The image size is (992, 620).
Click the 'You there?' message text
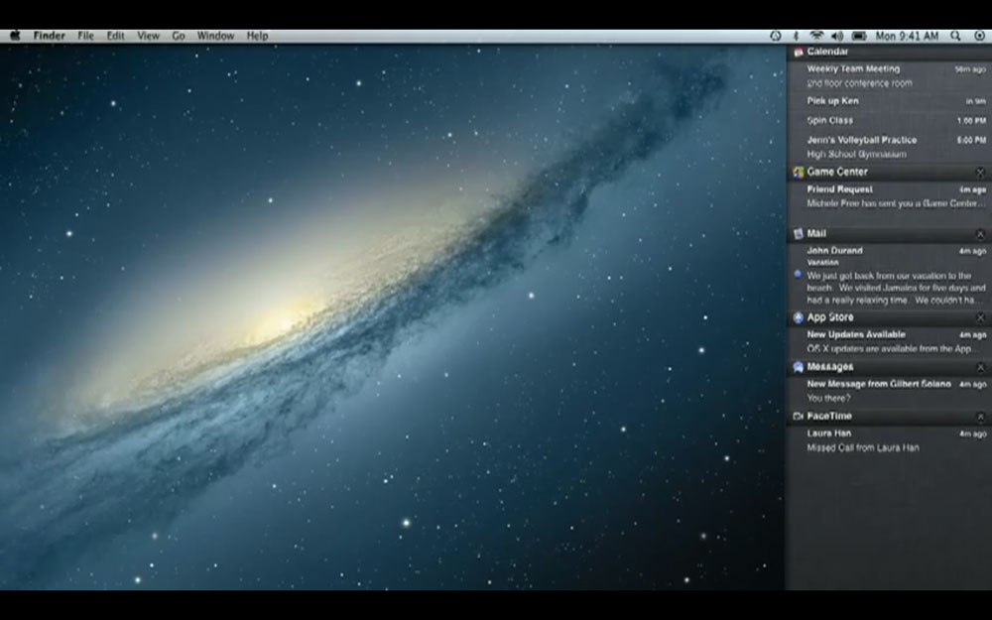pyautogui.click(x=828, y=399)
